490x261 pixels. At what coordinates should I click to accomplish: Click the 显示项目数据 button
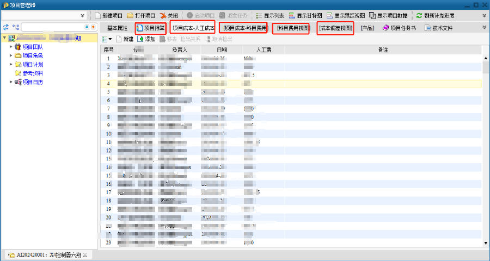point(388,15)
